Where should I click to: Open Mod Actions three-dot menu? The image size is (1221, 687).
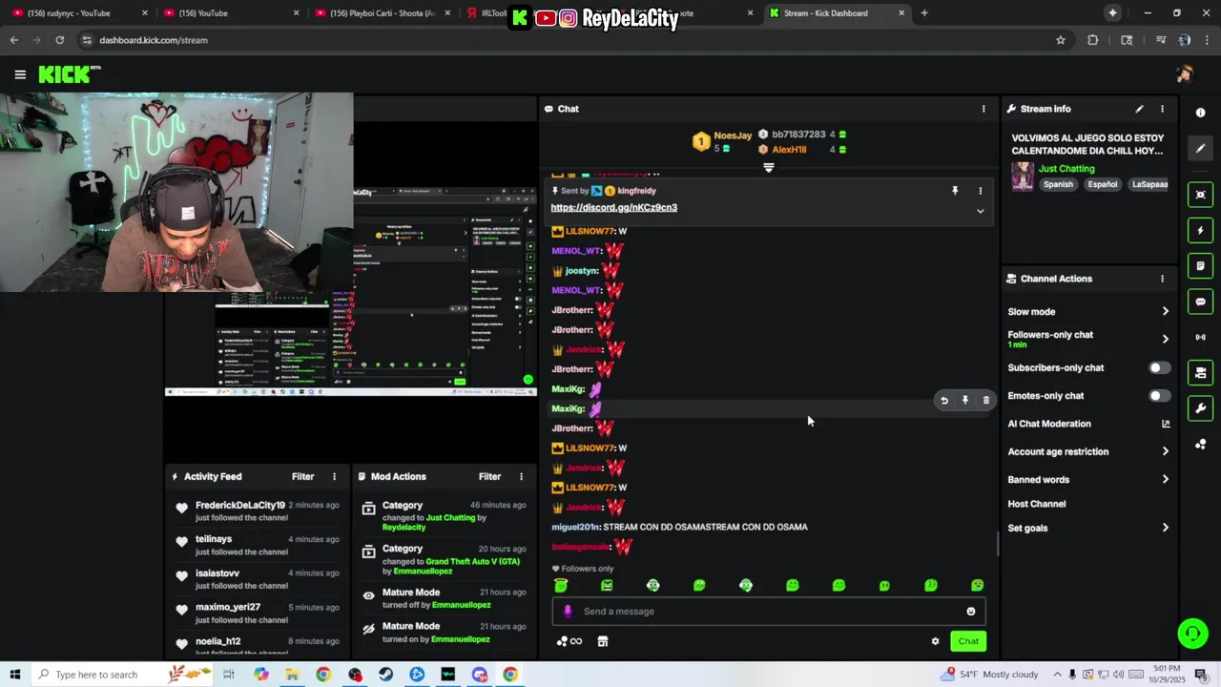coord(521,476)
